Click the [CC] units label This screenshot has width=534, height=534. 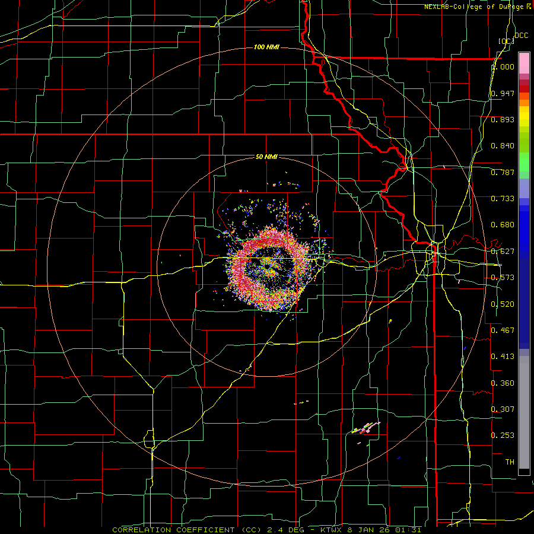click(x=506, y=41)
